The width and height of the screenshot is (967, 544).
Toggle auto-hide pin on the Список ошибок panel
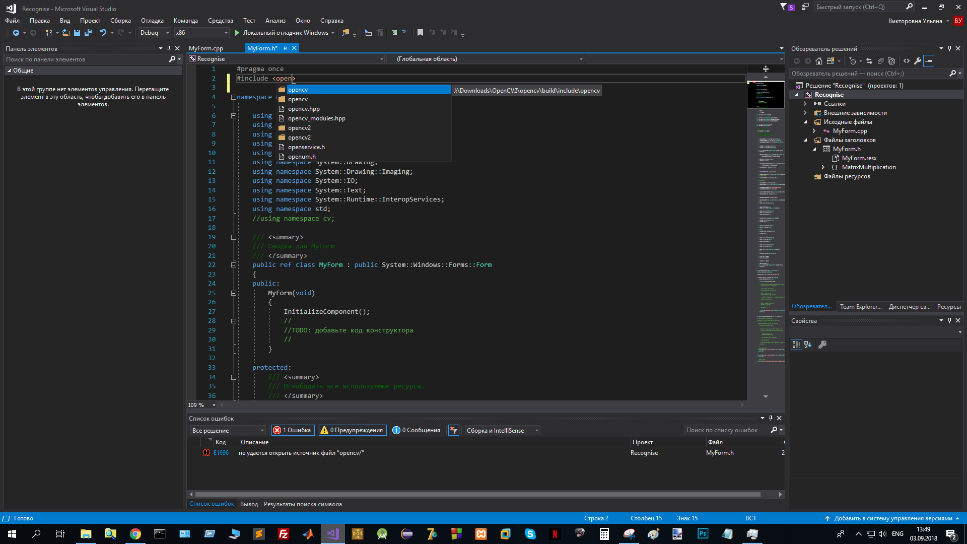point(771,418)
